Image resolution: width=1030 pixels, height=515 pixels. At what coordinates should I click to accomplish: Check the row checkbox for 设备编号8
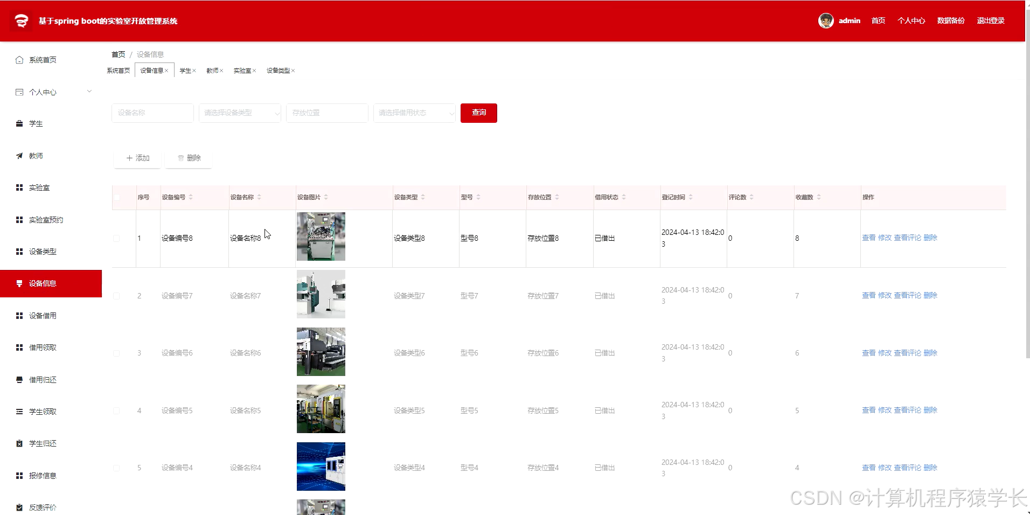(x=116, y=238)
